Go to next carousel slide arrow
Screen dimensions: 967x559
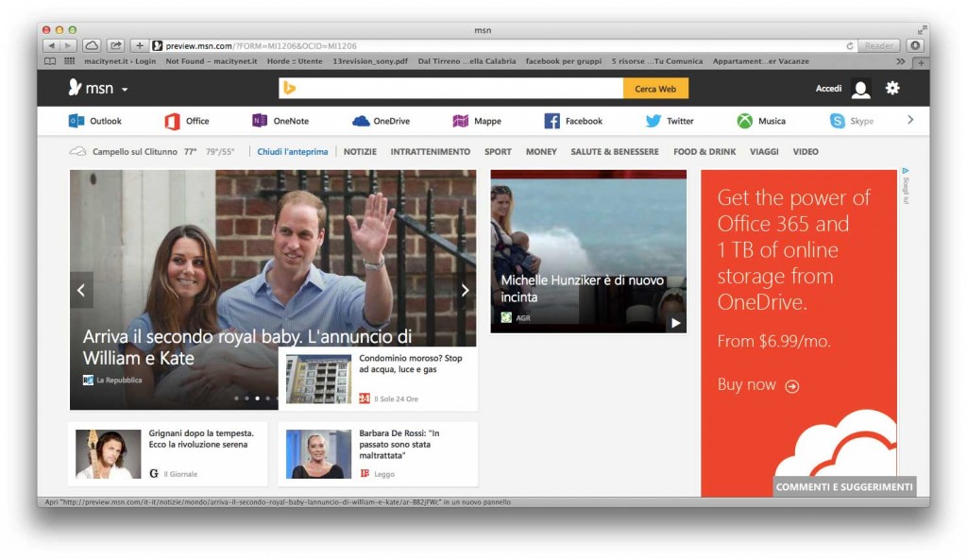tap(465, 290)
